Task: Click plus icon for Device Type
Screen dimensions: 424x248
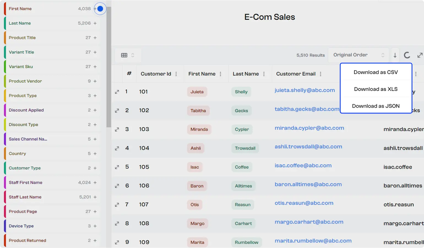Action: pyautogui.click(x=95, y=226)
